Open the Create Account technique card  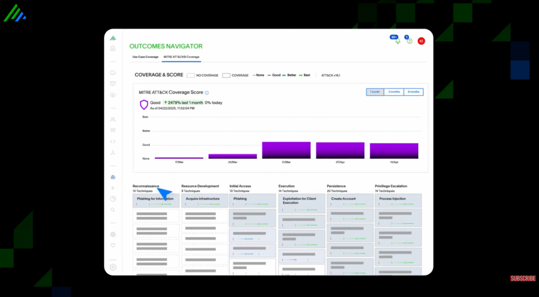tap(350, 201)
